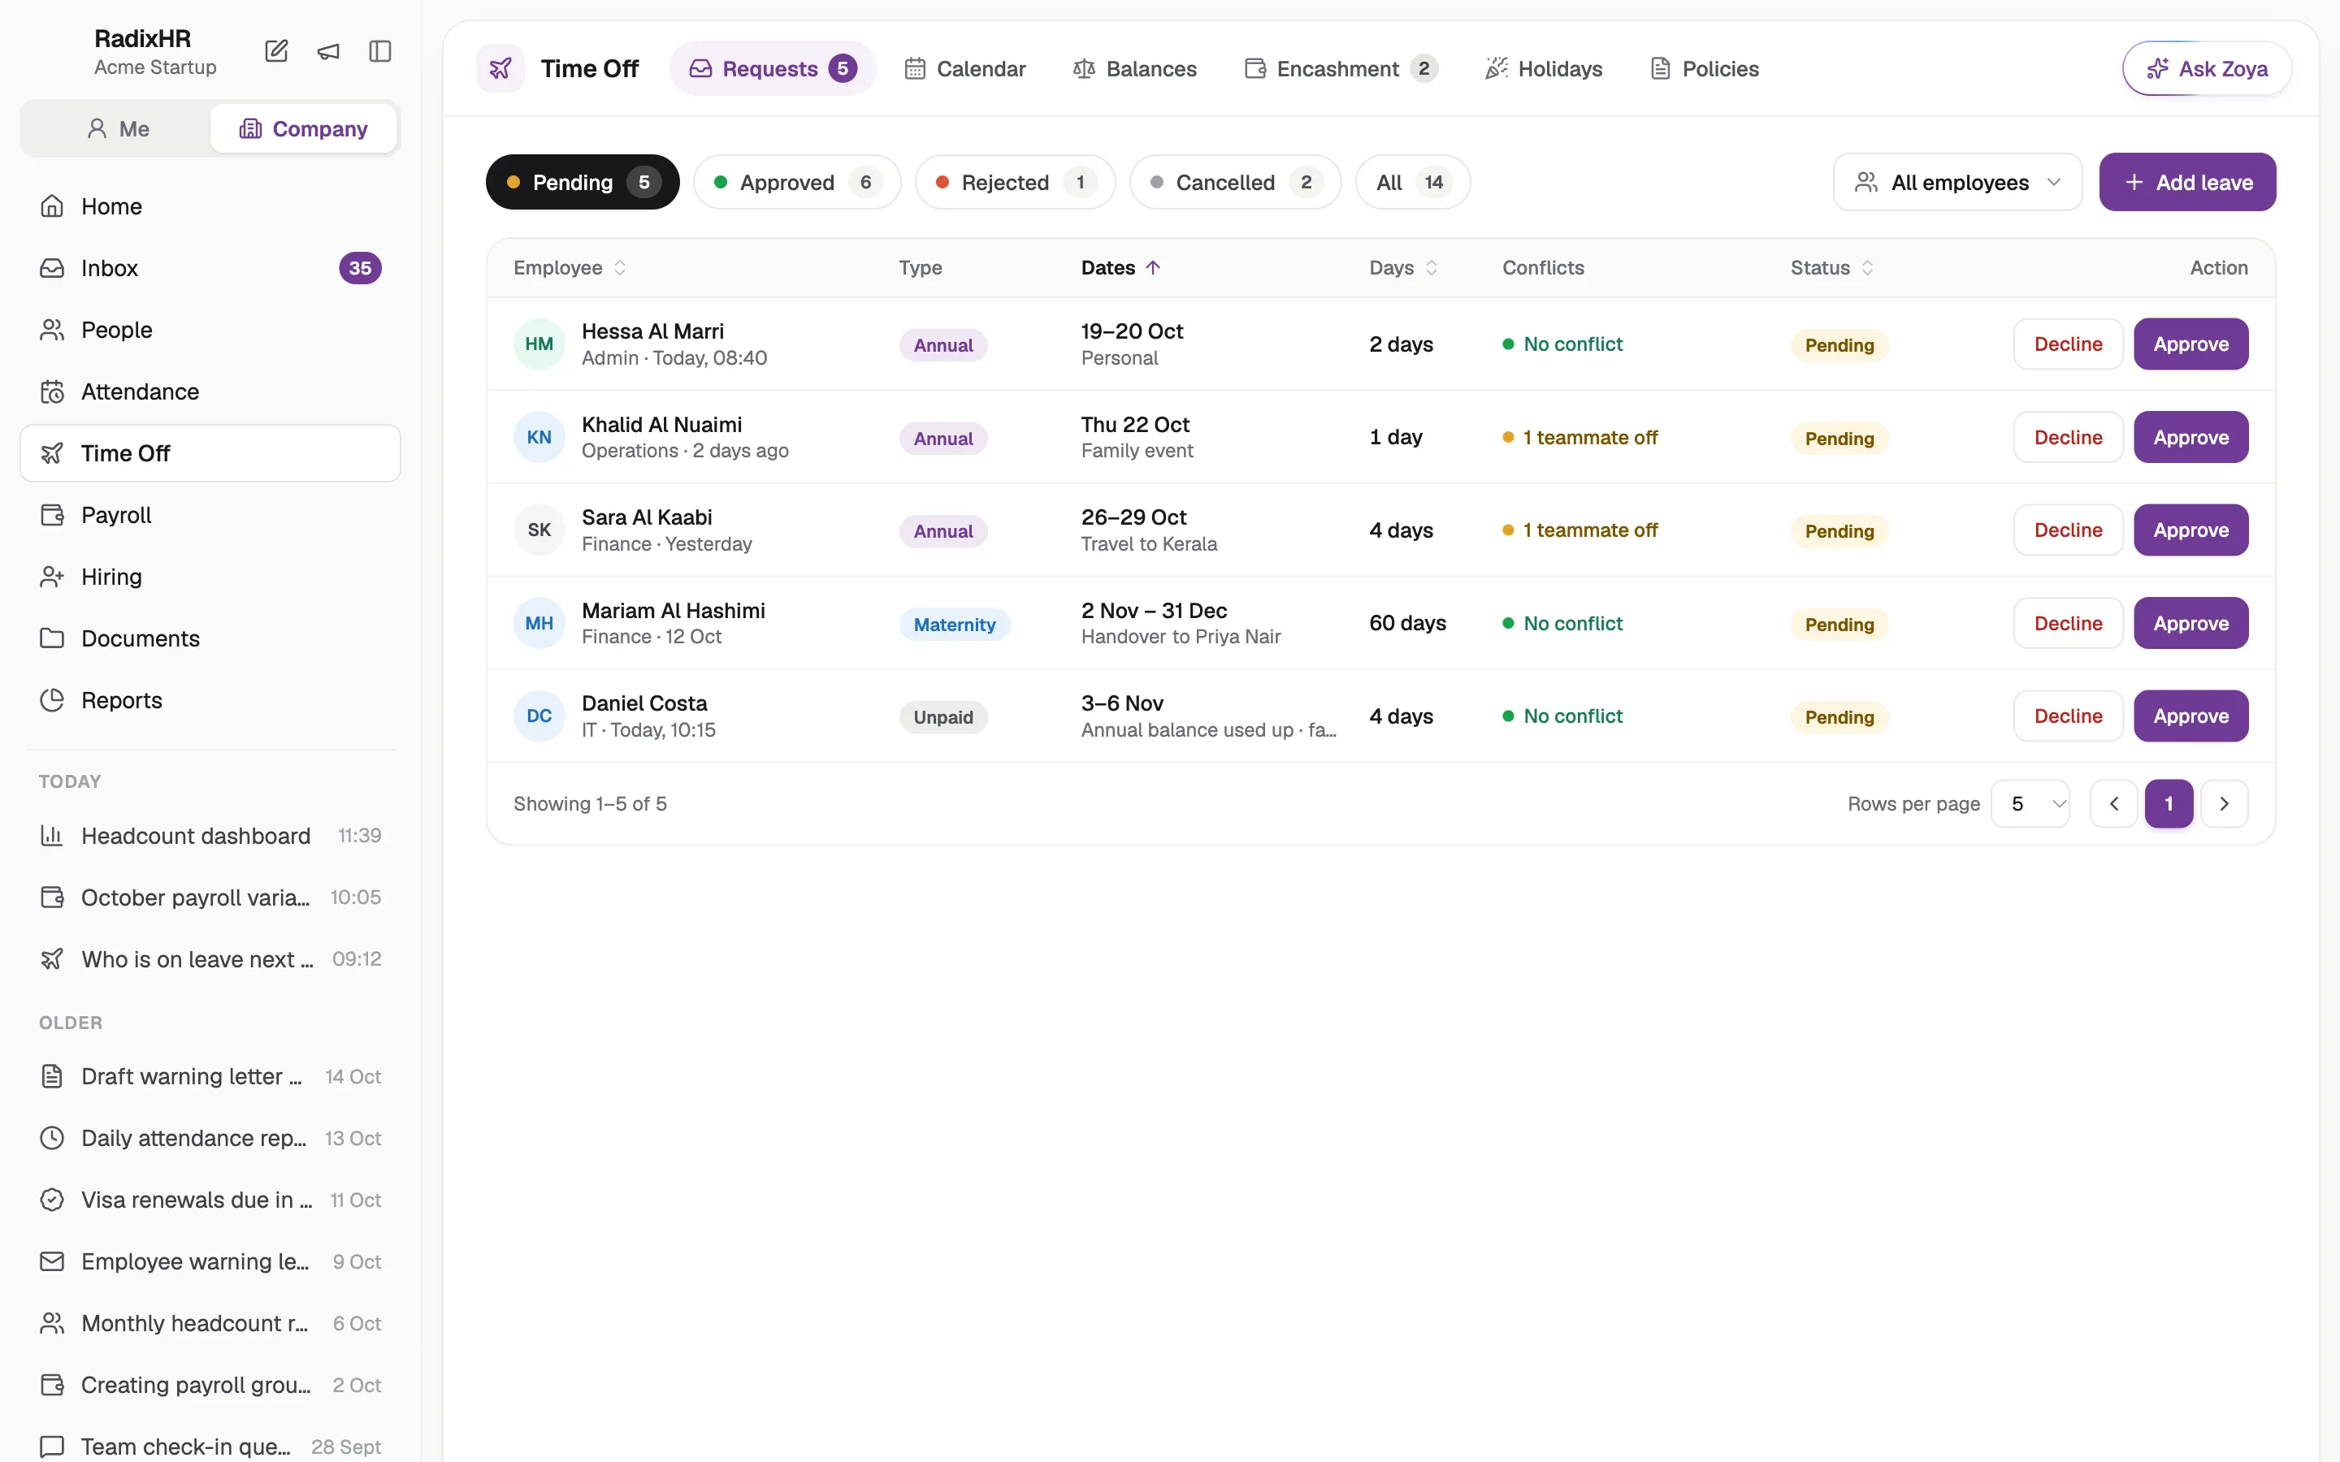This screenshot has width=2340, height=1462.
Task: Open Attendance in the sidebar
Action: pos(210,391)
